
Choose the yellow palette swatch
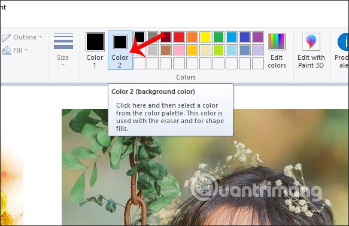click(205, 37)
